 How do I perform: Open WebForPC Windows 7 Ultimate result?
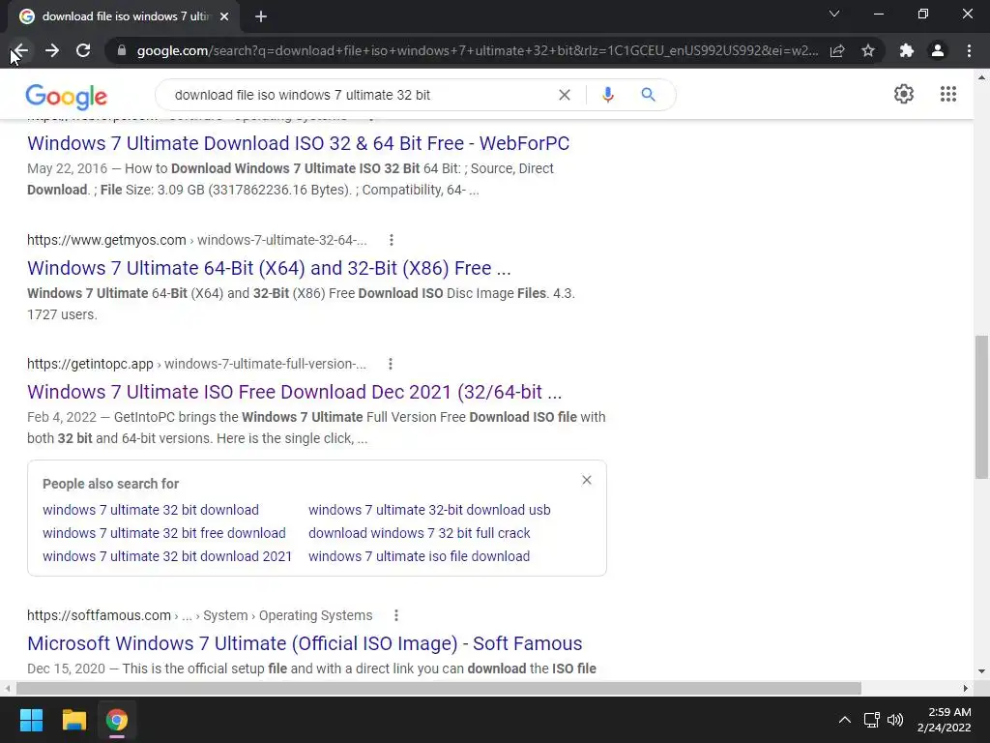(298, 143)
